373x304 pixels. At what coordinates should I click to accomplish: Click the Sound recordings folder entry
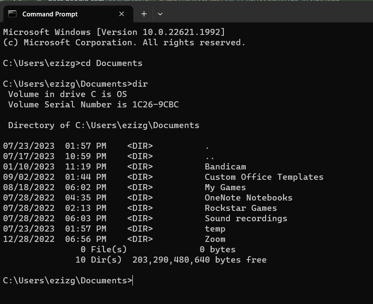(246, 219)
